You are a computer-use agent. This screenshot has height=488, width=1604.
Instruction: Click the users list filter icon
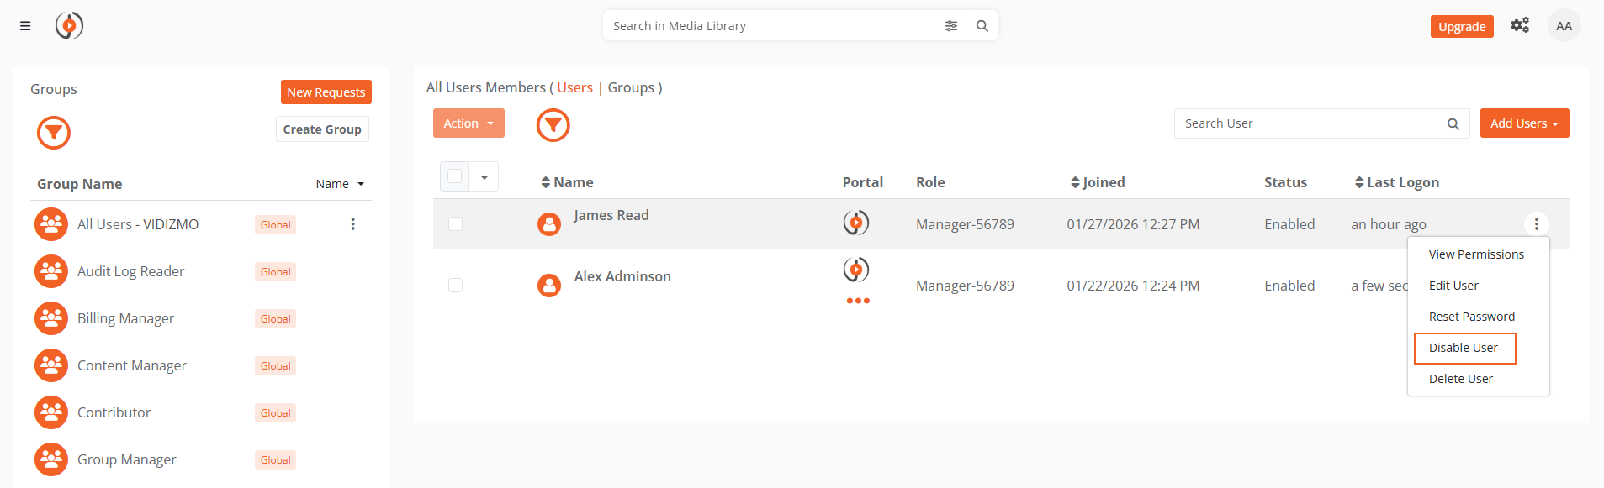point(553,125)
